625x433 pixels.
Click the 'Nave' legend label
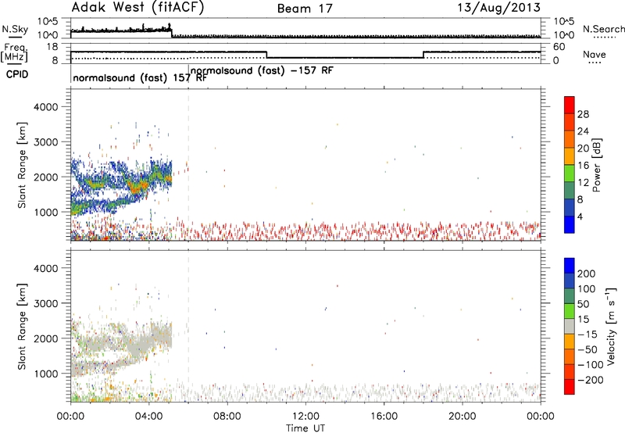(x=595, y=55)
